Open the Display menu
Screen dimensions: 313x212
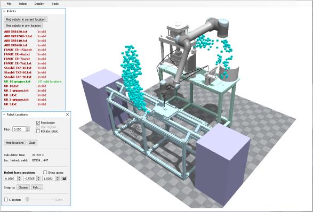point(39,4)
